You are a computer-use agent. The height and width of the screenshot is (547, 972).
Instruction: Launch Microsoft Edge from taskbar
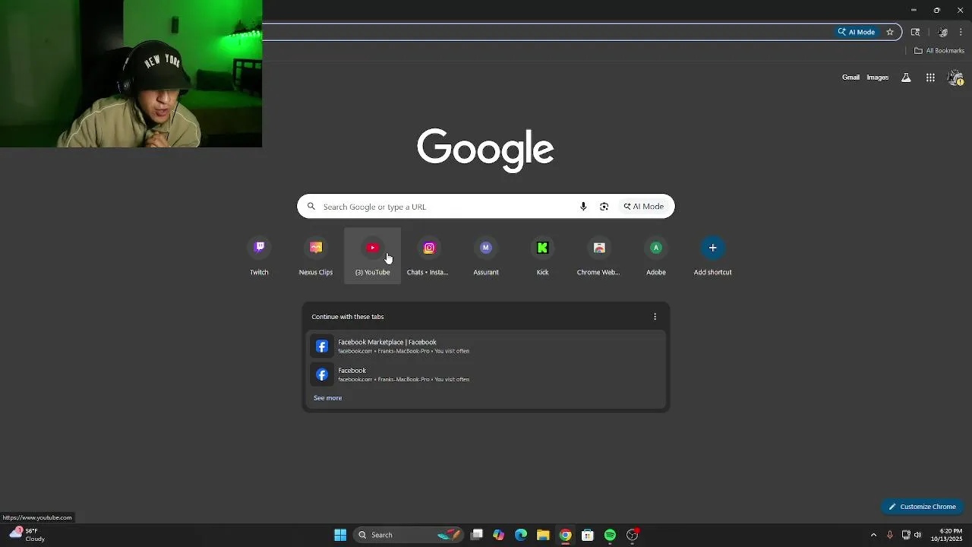521,535
